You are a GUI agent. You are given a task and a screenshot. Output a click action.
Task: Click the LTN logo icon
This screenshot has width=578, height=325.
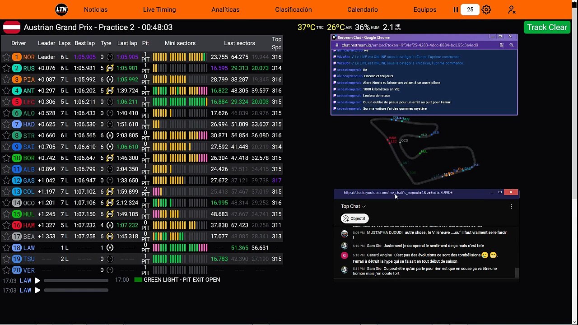61,9
